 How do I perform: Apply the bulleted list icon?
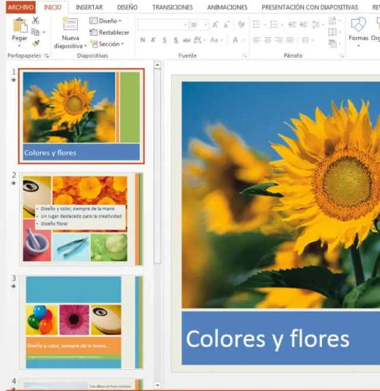tap(256, 25)
